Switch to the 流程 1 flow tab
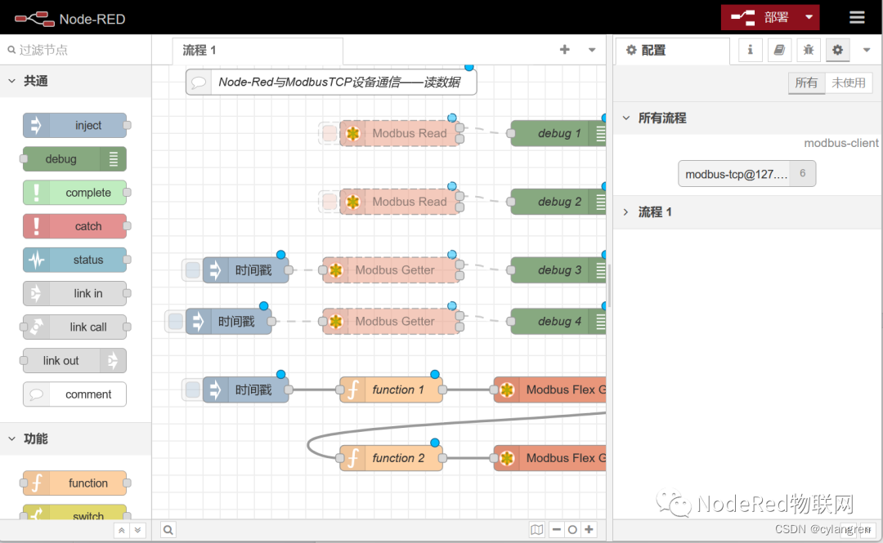The width and height of the screenshot is (883, 543). [258, 51]
